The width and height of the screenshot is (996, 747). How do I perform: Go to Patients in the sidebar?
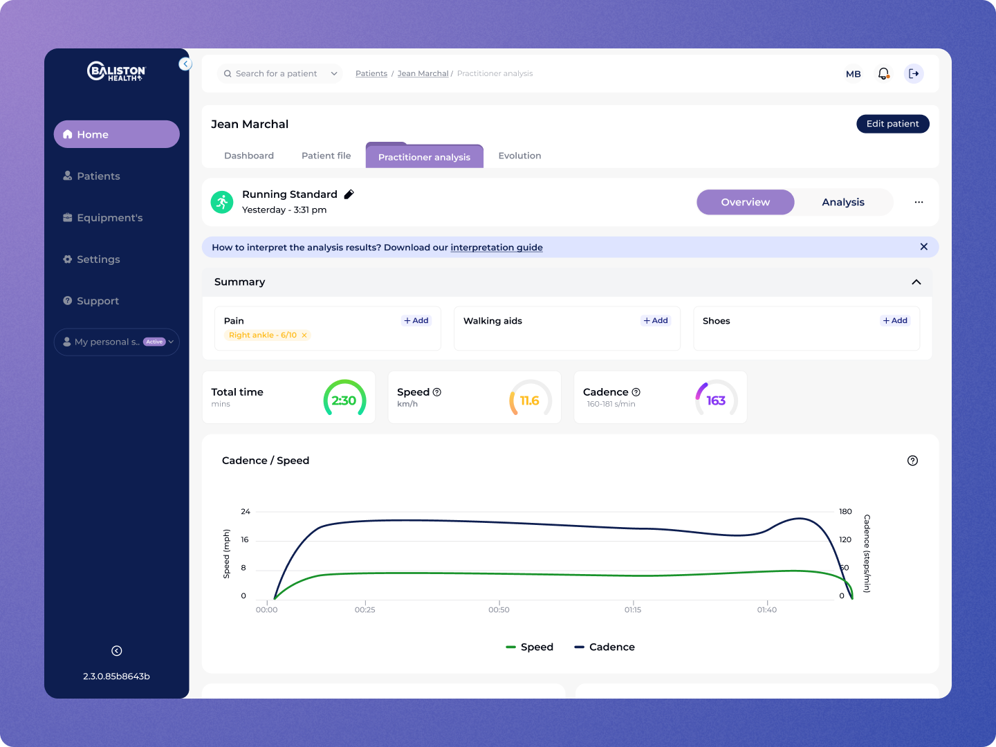98,176
